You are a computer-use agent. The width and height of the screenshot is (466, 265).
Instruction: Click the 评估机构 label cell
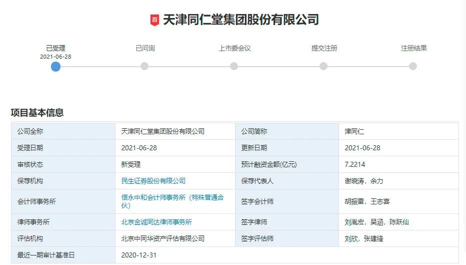(63, 238)
